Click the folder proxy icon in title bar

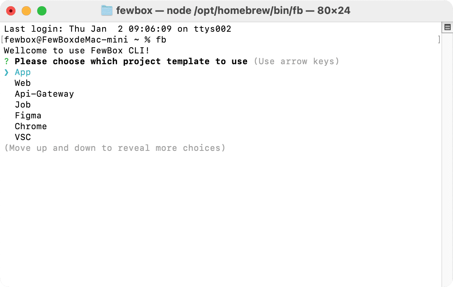(106, 10)
